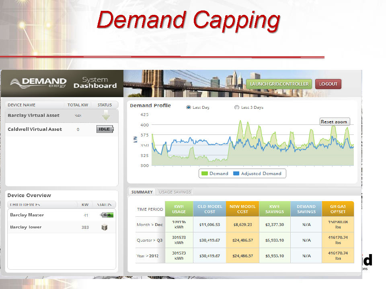Click the KWH Usage column header
Viewport: 386px width, 289px height.
click(x=179, y=209)
